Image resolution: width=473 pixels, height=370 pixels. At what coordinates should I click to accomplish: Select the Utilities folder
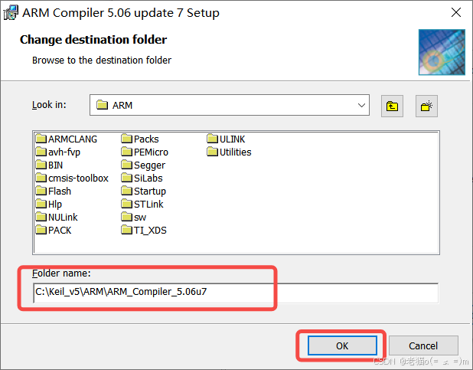point(230,152)
